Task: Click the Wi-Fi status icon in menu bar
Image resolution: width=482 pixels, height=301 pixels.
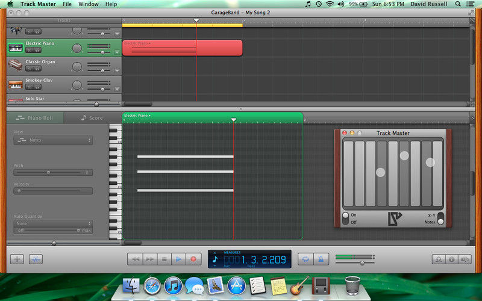Action: 330,4
